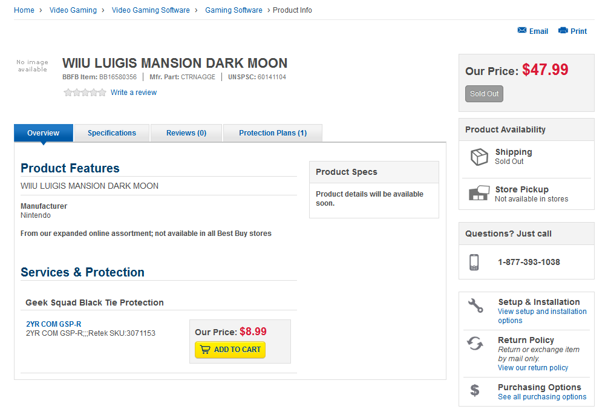
Task: Click the Write a review link
Action: (x=134, y=93)
